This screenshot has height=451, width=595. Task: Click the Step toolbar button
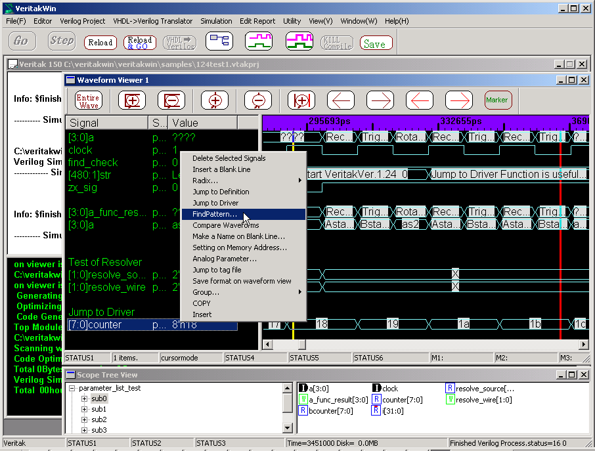(x=62, y=41)
